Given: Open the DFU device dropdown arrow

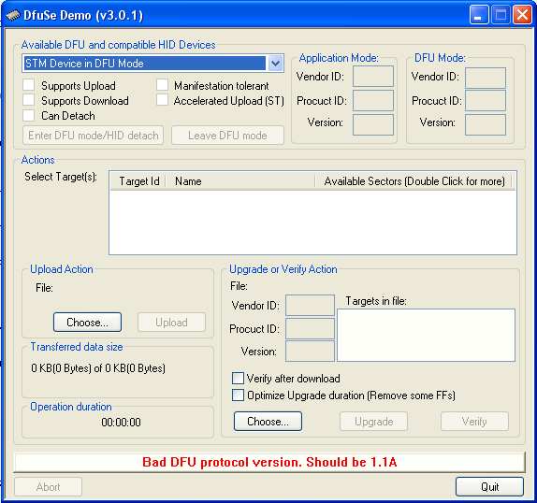Looking at the screenshot, I should [x=275, y=64].
